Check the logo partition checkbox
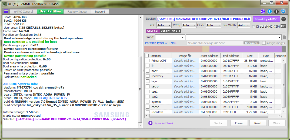This screenshot has height=140, width=290. coord(148,81)
